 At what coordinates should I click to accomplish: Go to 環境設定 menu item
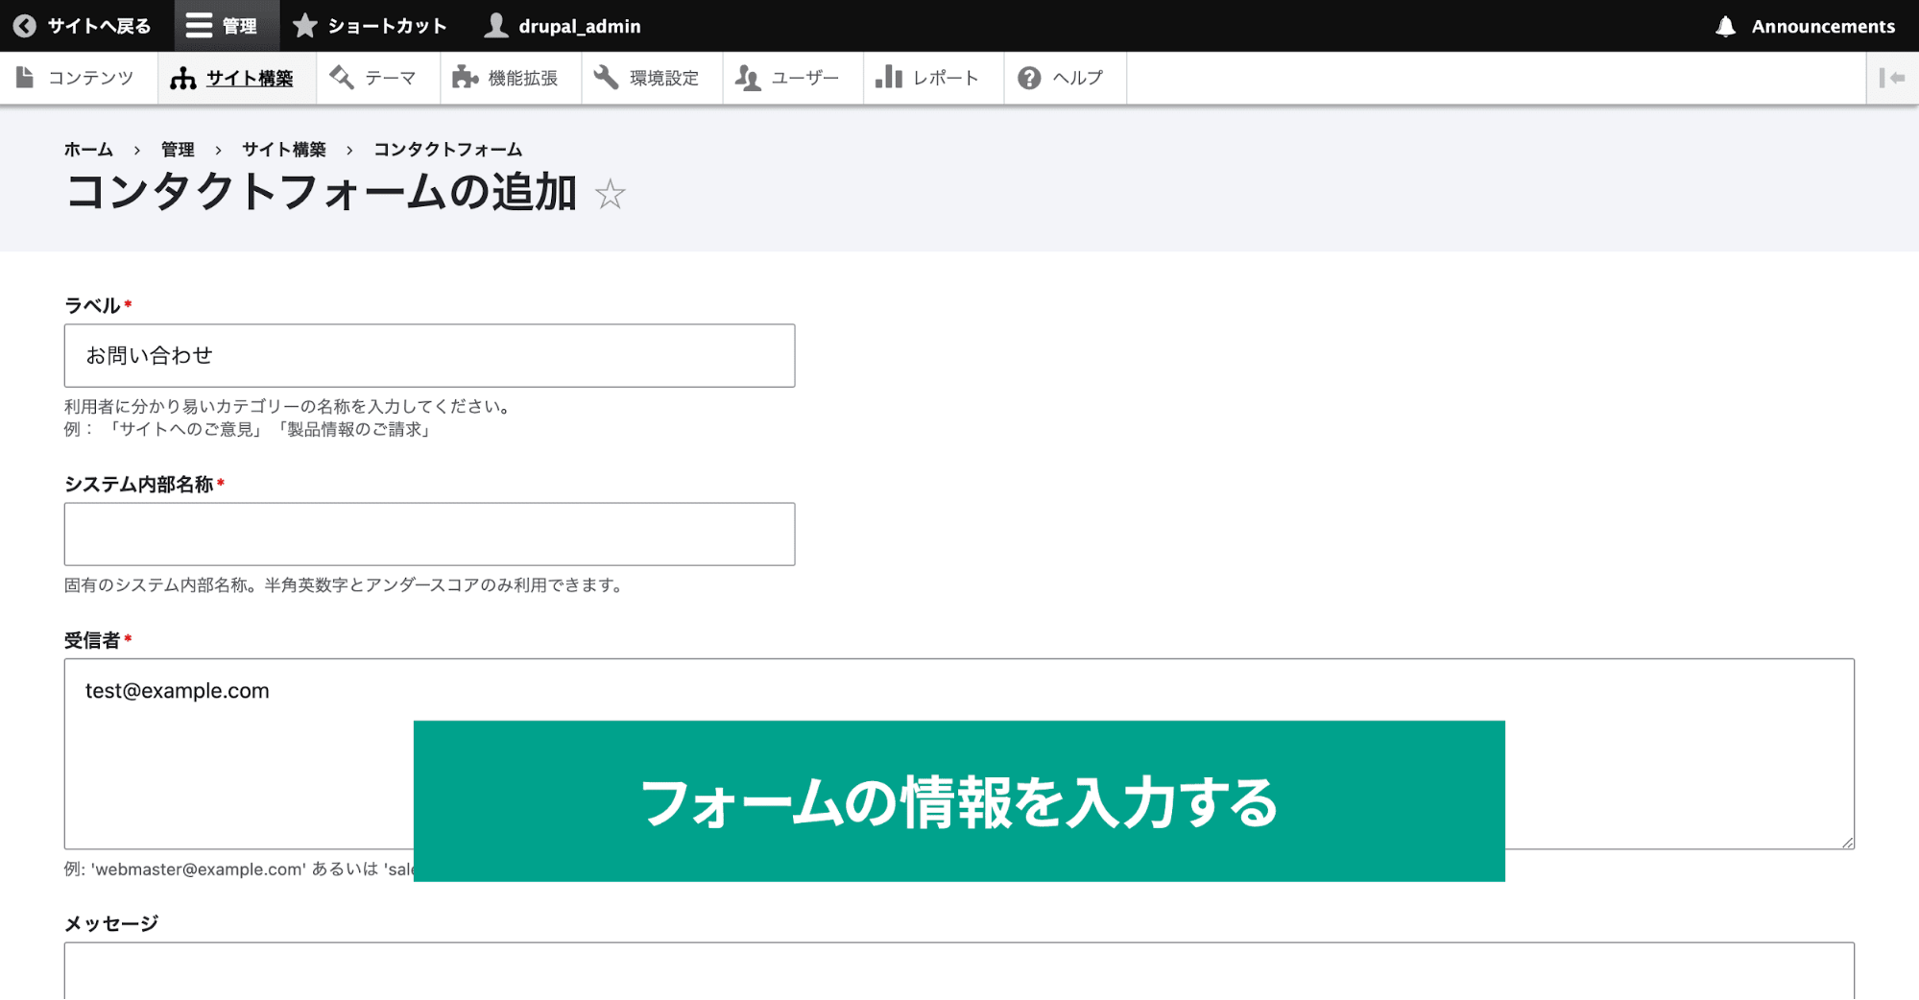click(652, 78)
